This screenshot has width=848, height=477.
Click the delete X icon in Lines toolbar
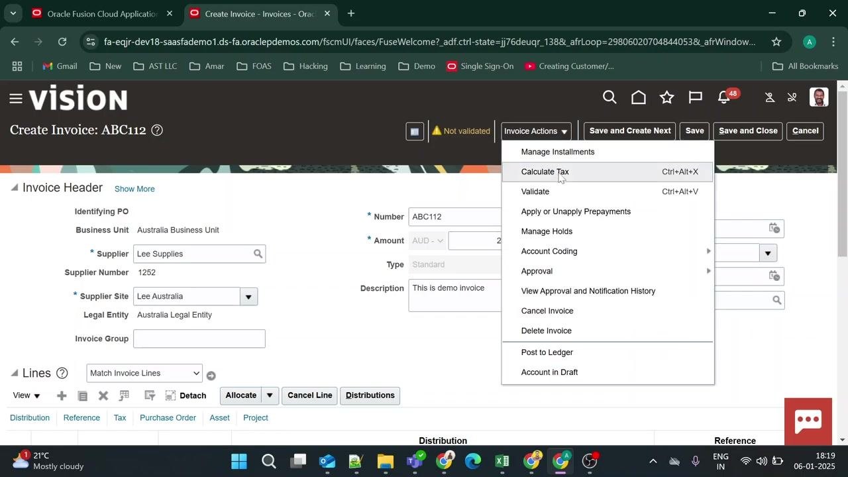tap(103, 396)
